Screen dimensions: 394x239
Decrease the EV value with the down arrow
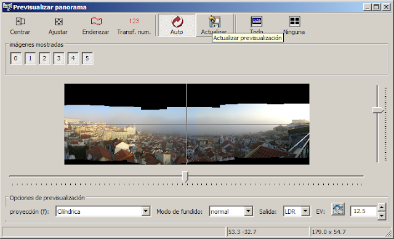(382, 216)
